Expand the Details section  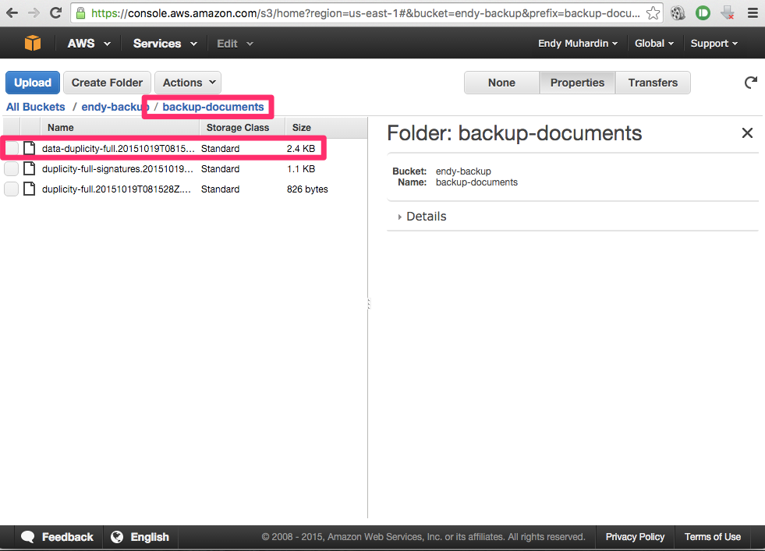(x=422, y=216)
